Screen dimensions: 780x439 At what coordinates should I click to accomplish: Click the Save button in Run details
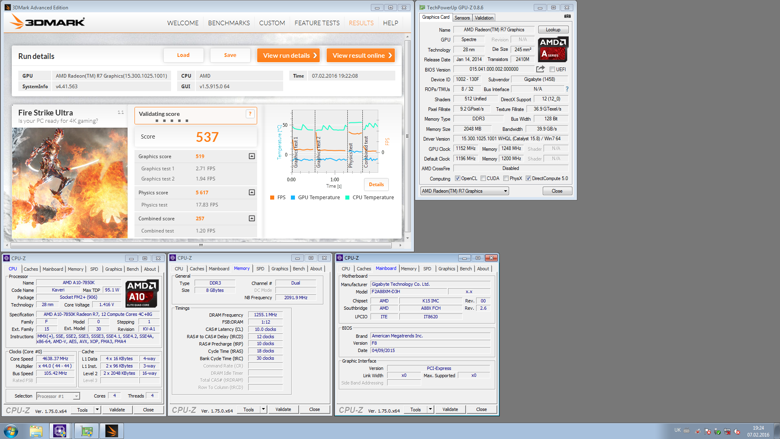click(x=230, y=55)
